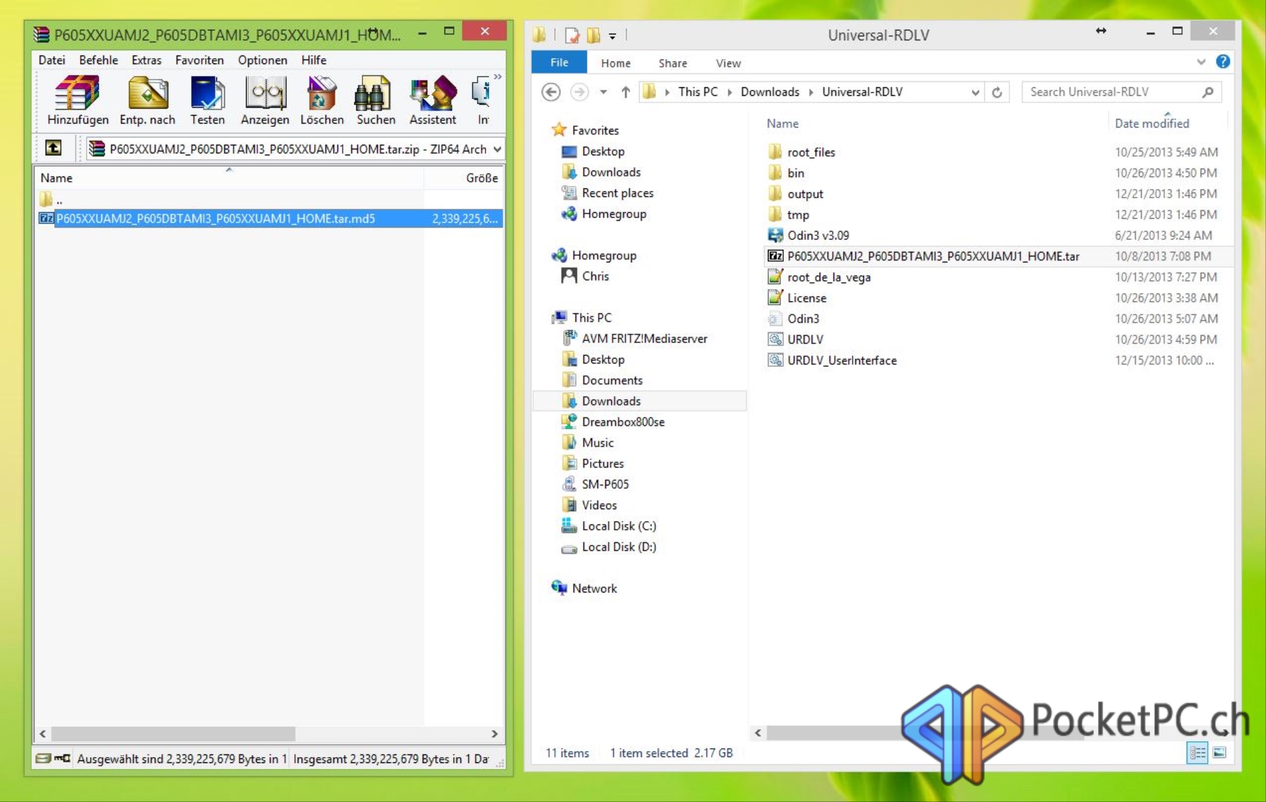Screen dimensions: 1266x802
Task: Click the Explorer Back arrow
Action: click(x=550, y=92)
